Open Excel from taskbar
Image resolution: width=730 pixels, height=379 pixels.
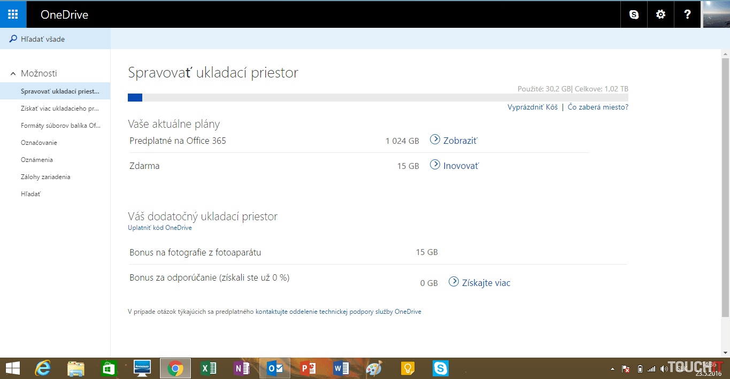tap(209, 368)
